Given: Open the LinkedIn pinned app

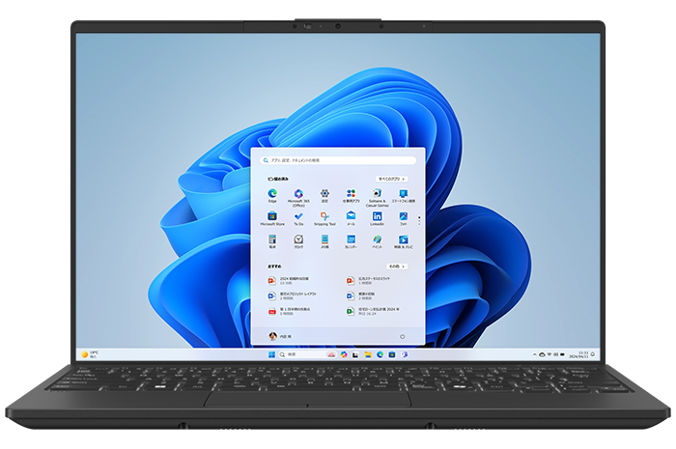Looking at the screenshot, I should (x=378, y=217).
